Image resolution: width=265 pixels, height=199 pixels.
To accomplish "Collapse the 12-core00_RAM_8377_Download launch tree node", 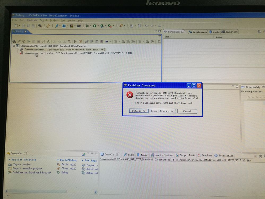I will 14,46.
